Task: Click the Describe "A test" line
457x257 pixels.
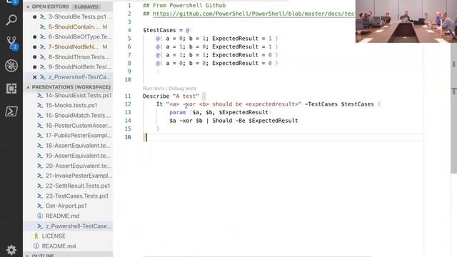Action: pyautogui.click(x=174, y=96)
